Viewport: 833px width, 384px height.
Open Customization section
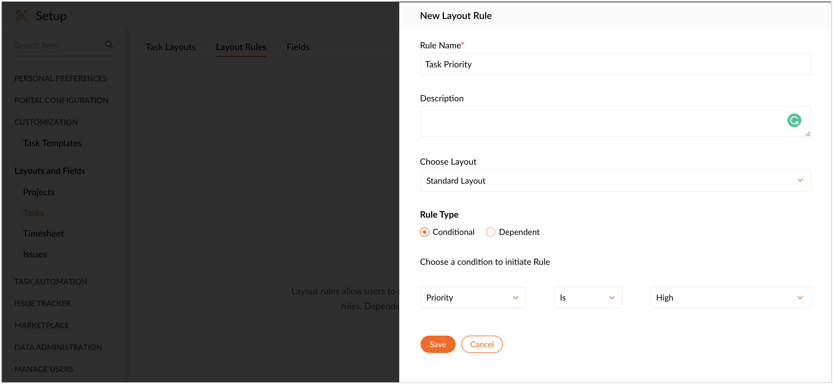pyautogui.click(x=46, y=122)
